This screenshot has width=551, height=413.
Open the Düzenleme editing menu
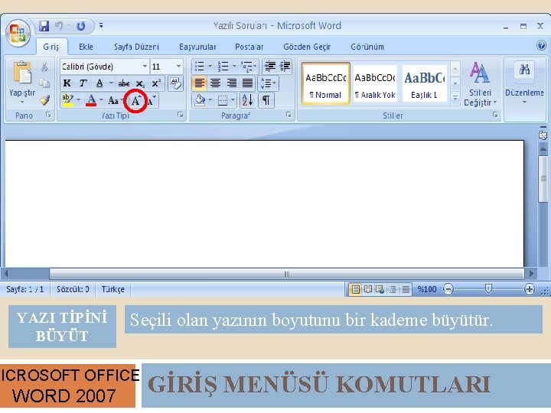[x=524, y=83]
